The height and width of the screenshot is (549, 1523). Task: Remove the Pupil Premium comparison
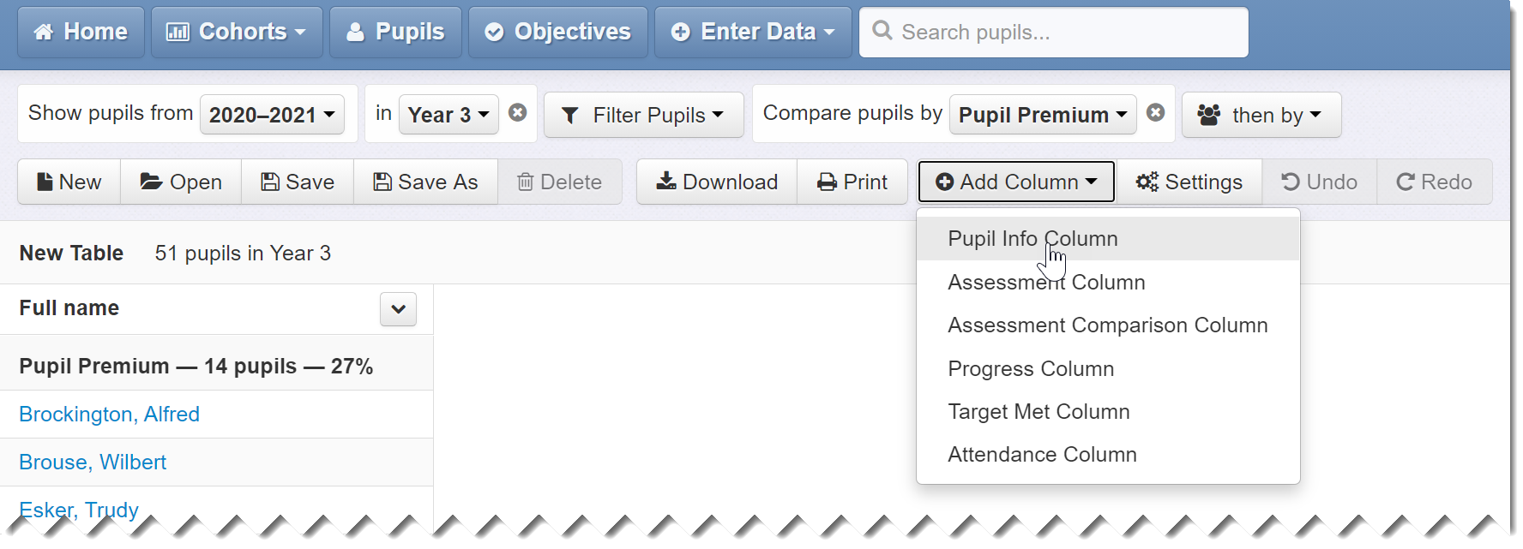[x=1155, y=113]
